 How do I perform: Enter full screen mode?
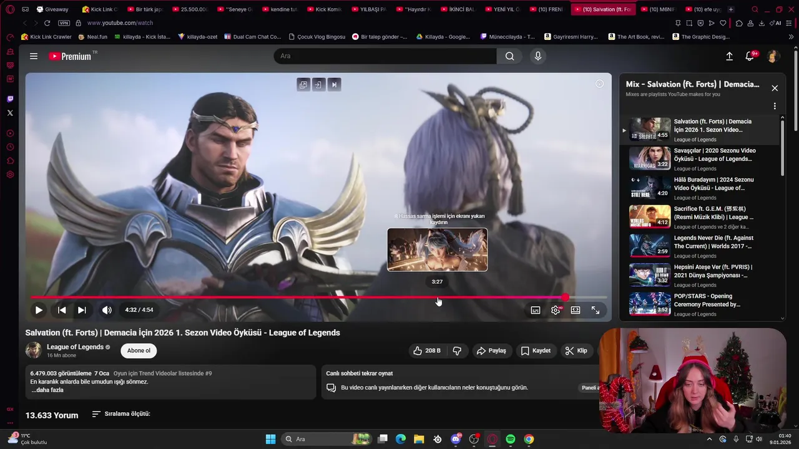coord(596,310)
